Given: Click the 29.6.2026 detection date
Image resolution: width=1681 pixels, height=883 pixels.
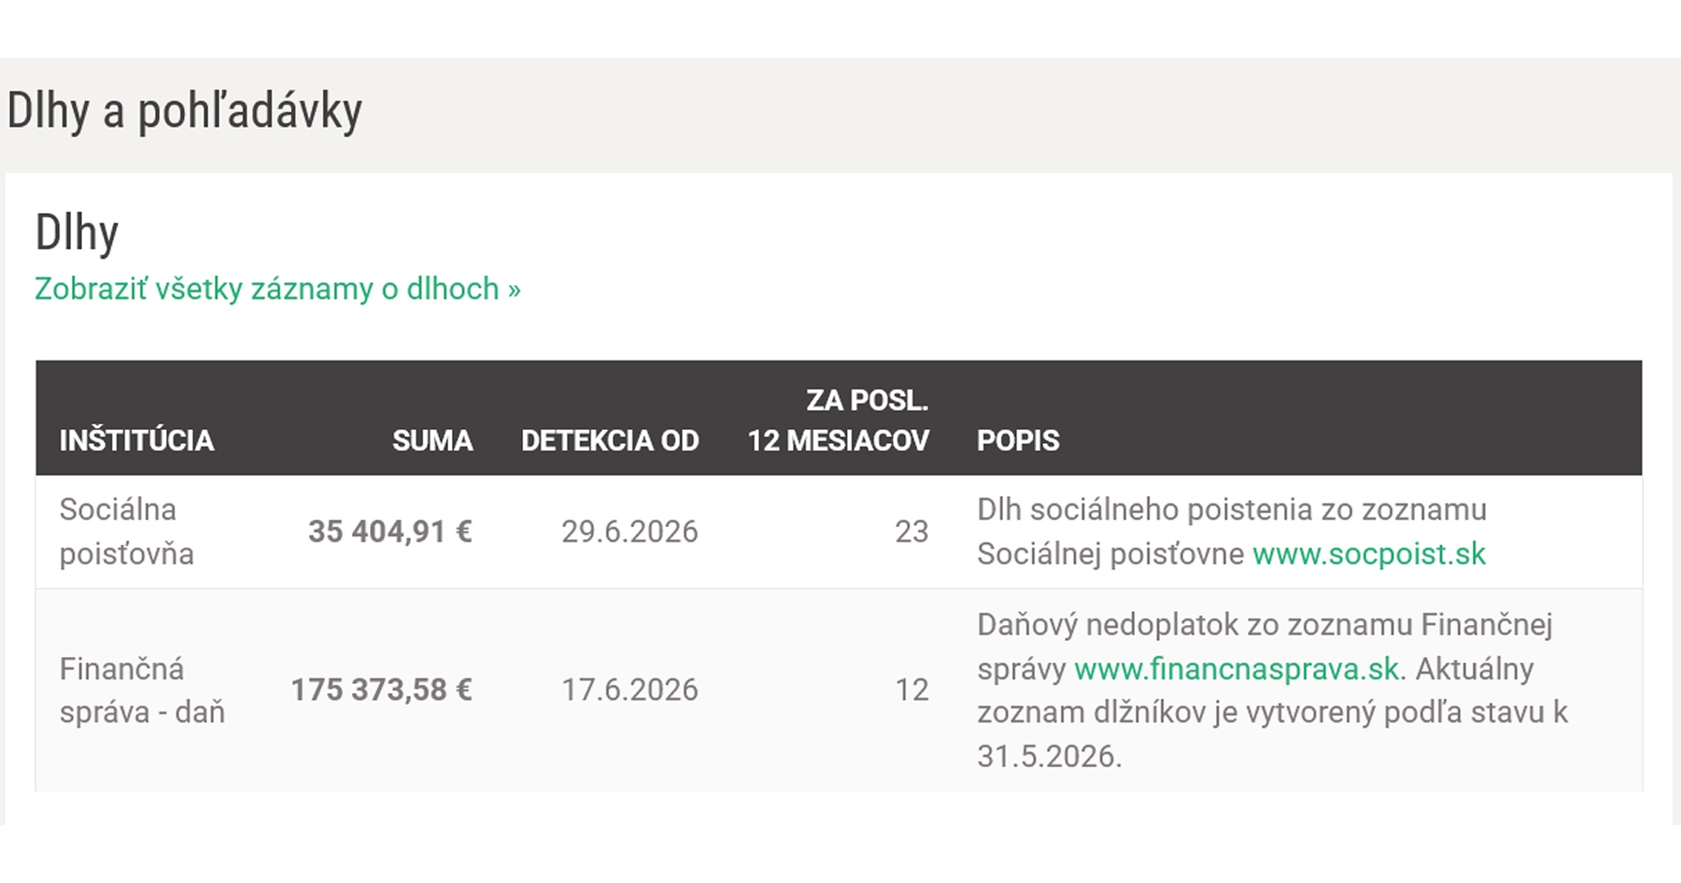Looking at the screenshot, I should click(x=629, y=531).
